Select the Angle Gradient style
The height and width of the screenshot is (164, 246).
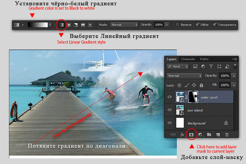[x=76, y=25]
